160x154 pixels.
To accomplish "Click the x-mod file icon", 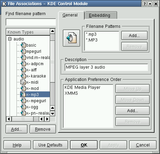I will (23, 88).
